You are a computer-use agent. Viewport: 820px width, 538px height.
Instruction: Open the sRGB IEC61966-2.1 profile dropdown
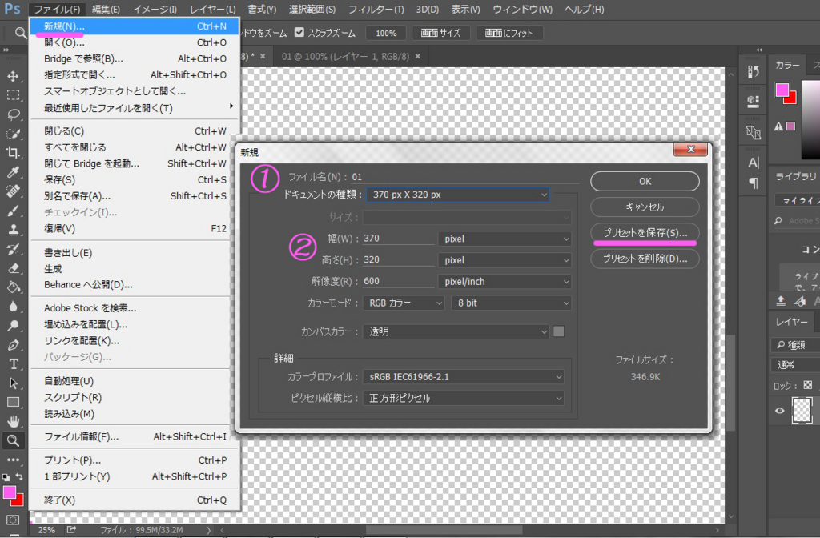click(464, 377)
